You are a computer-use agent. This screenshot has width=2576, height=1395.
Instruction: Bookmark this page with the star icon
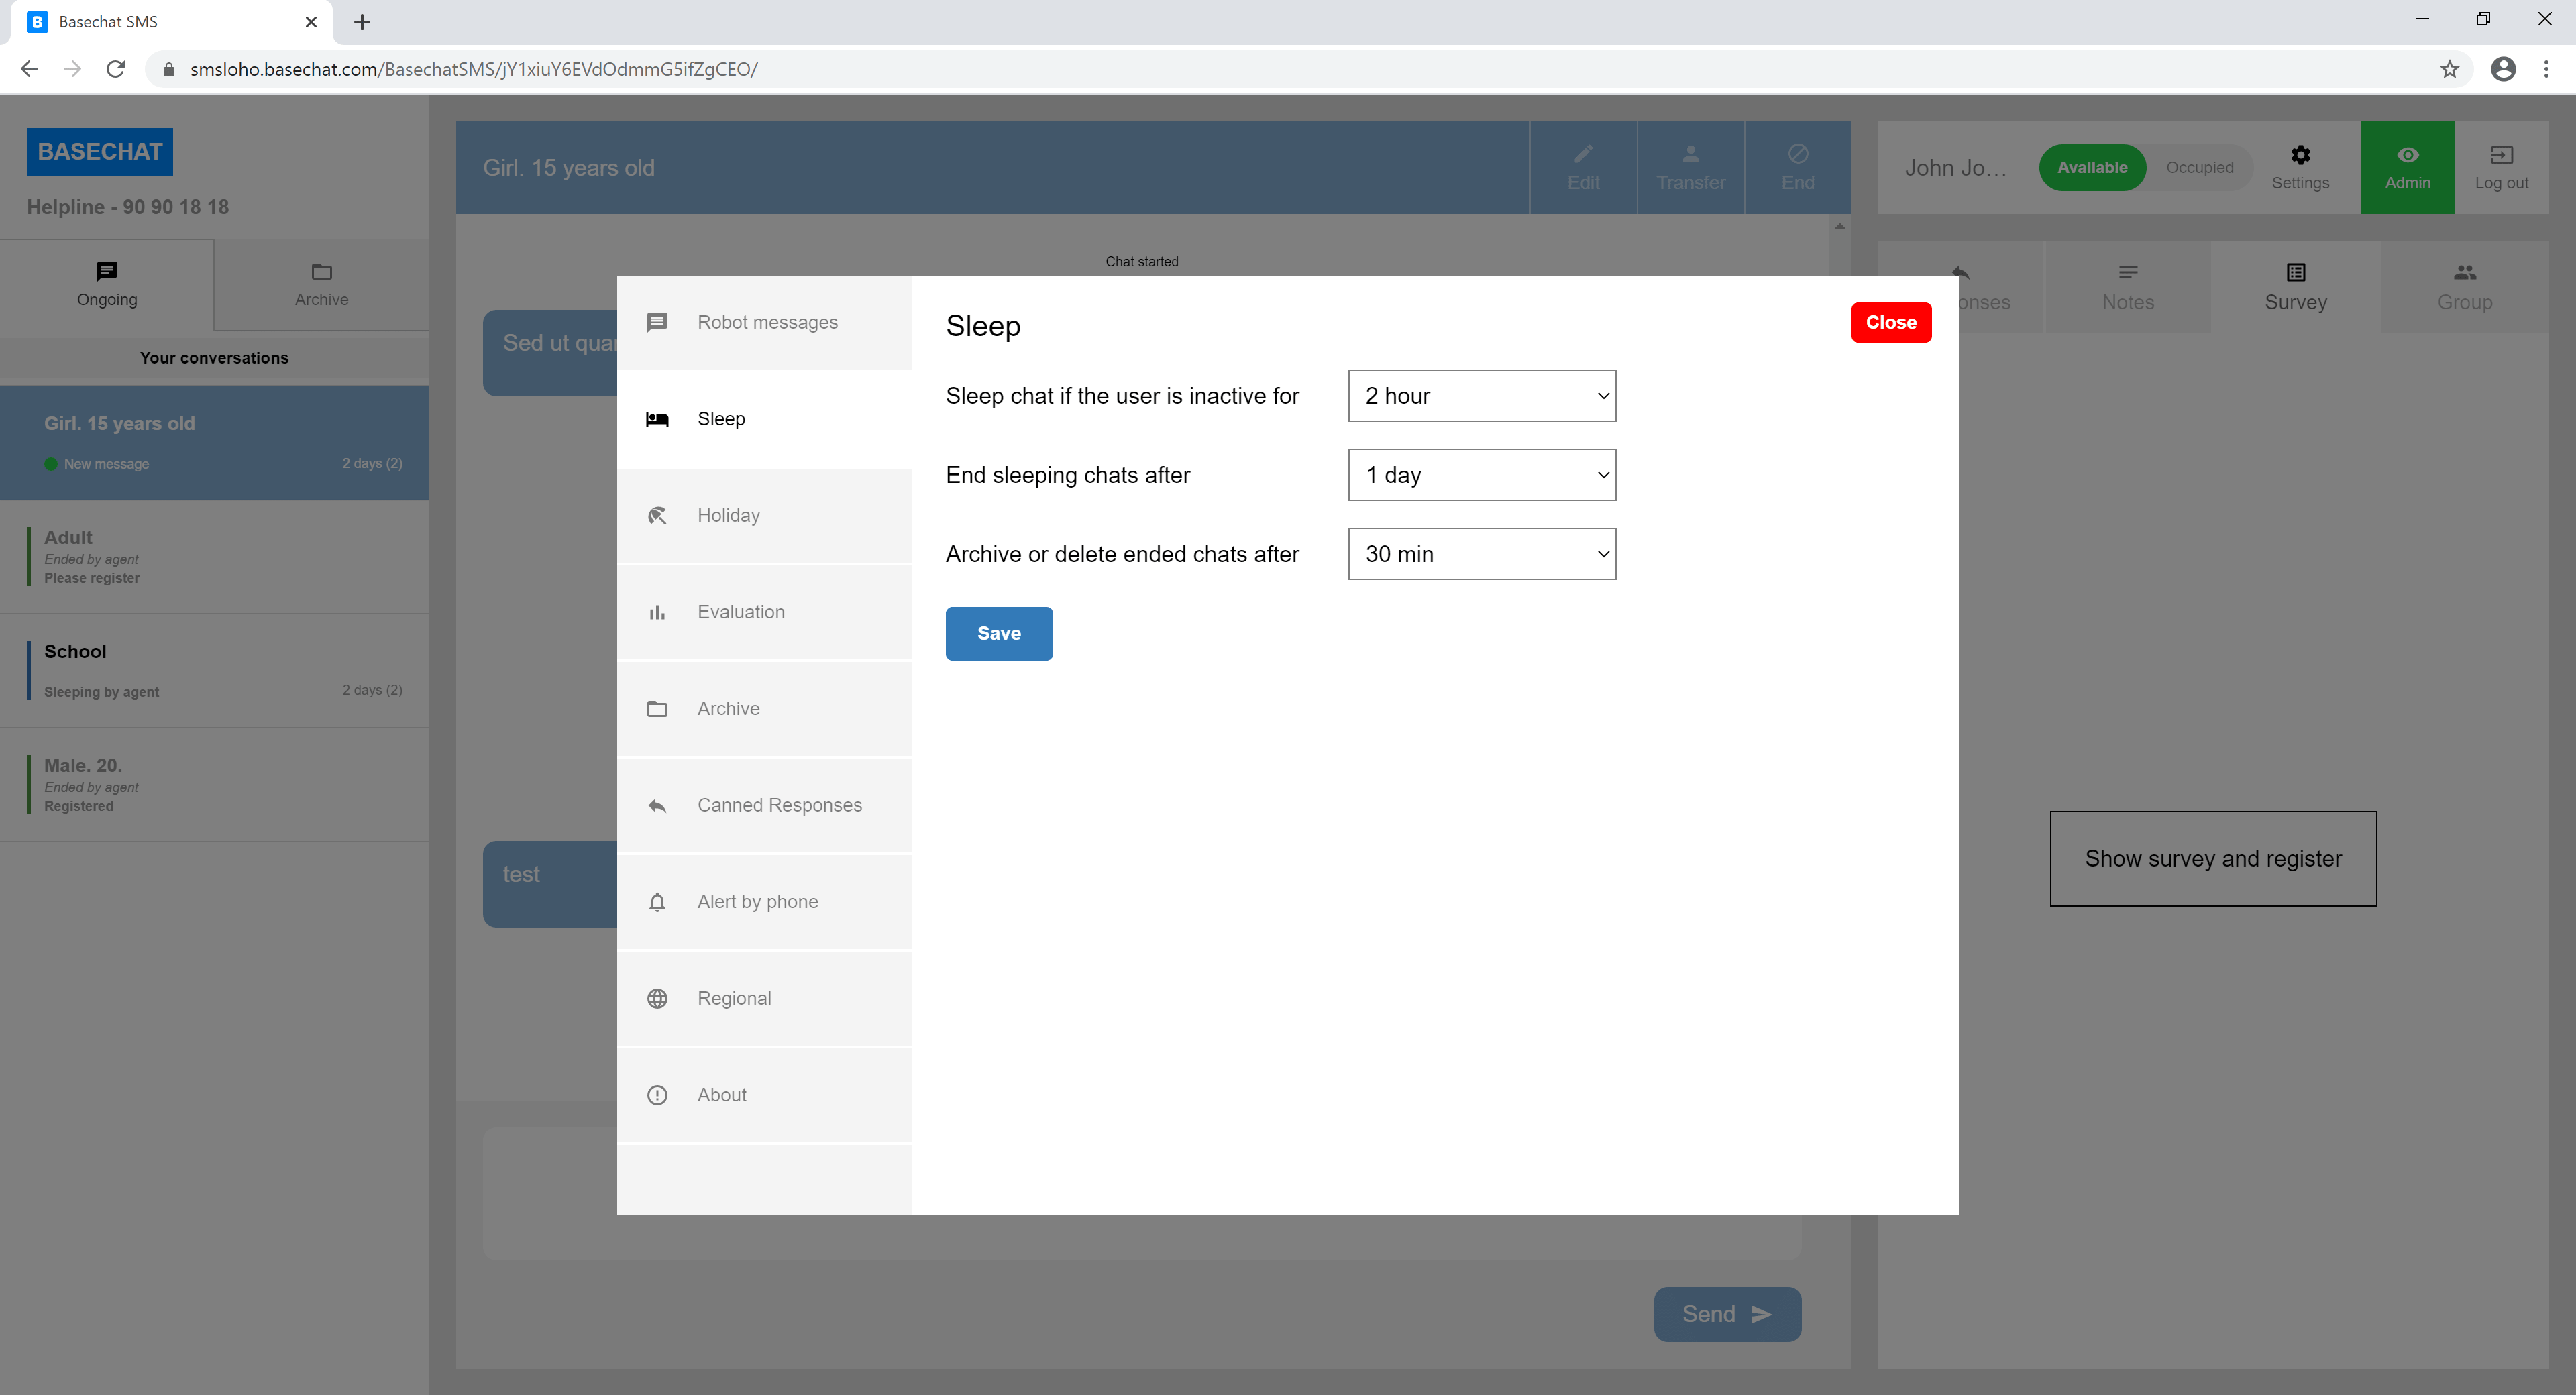[x=2449, y=69]
